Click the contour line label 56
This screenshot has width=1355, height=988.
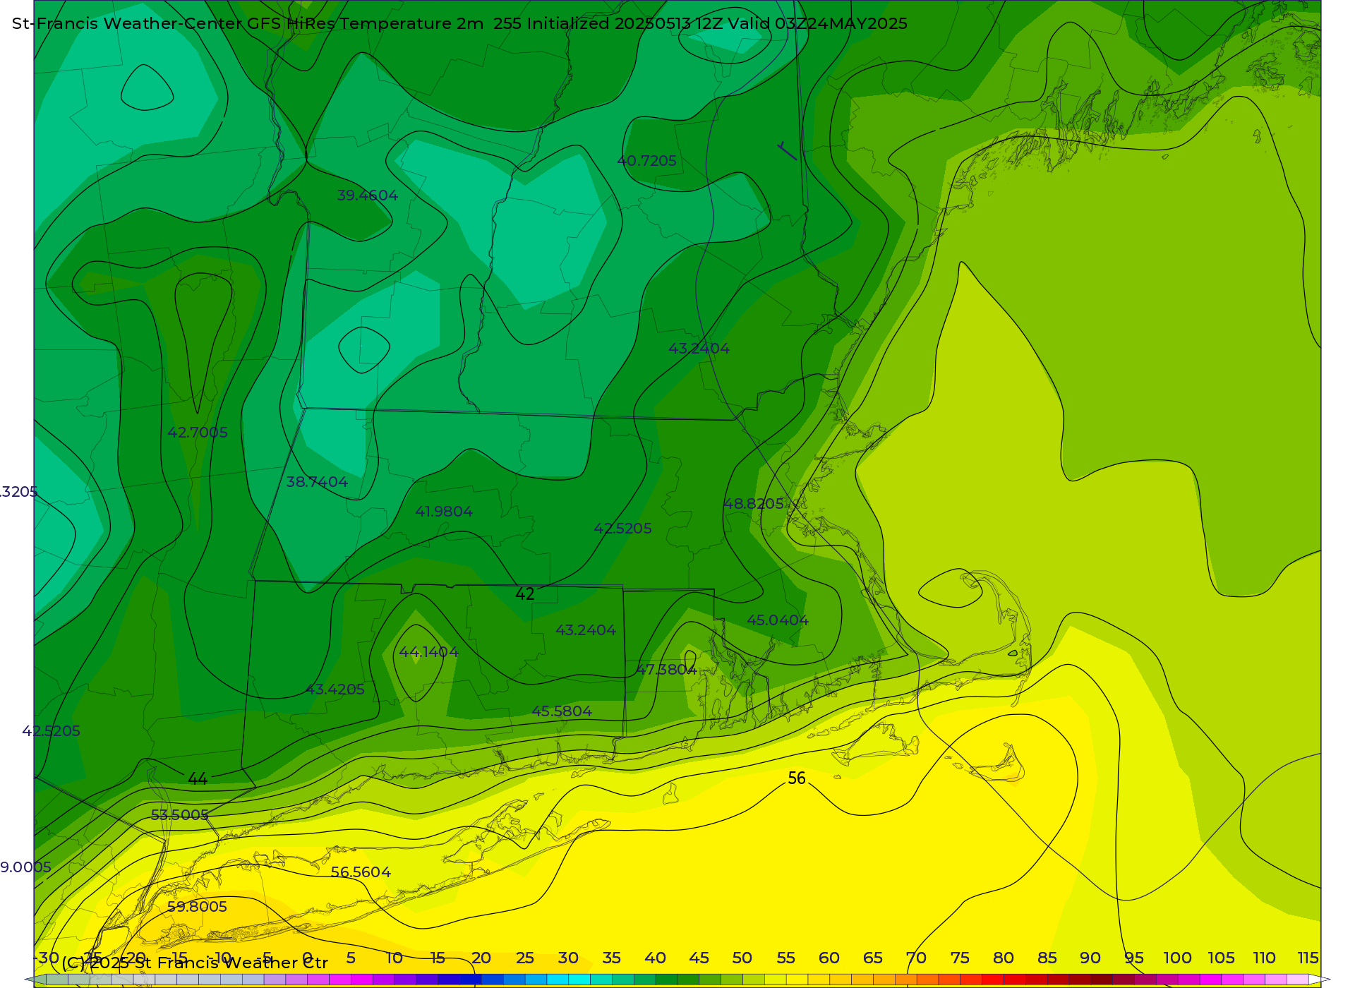pos(797,778)
